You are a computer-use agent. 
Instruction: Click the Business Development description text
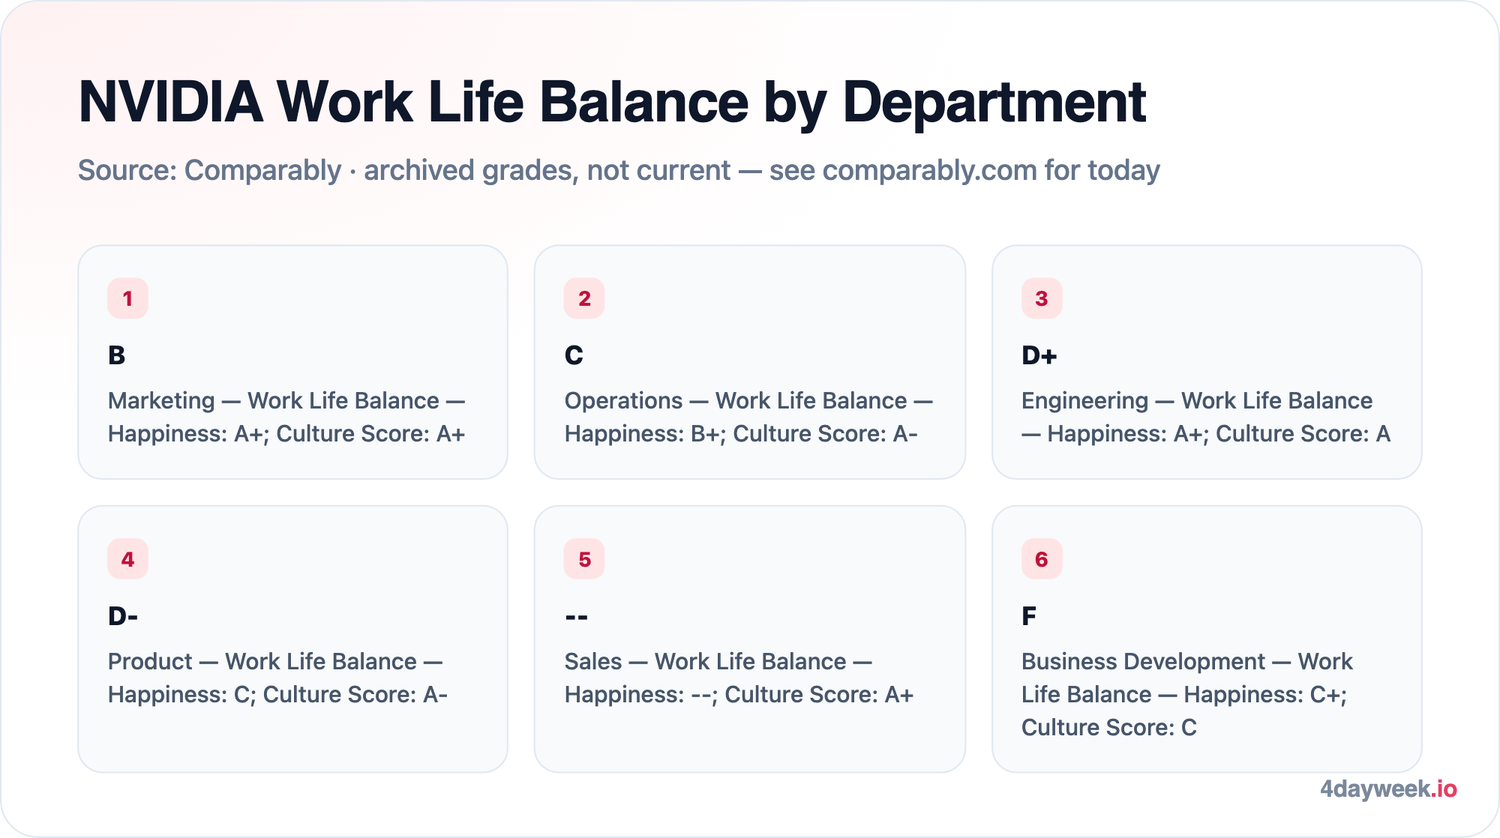pos(1187,694)
